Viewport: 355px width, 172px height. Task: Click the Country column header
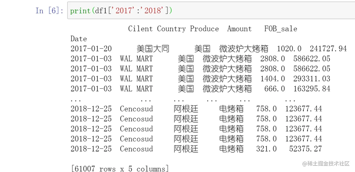pyautogui.click(x=171, y=29)
